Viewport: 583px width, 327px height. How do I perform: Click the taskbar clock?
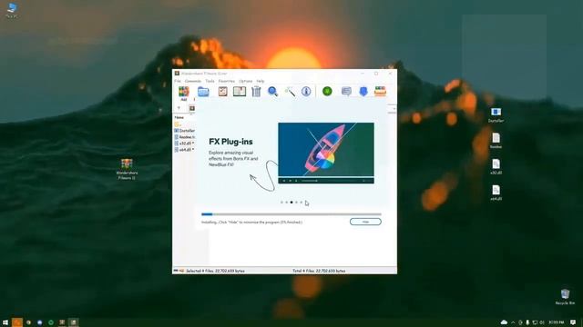click(557, 322)
